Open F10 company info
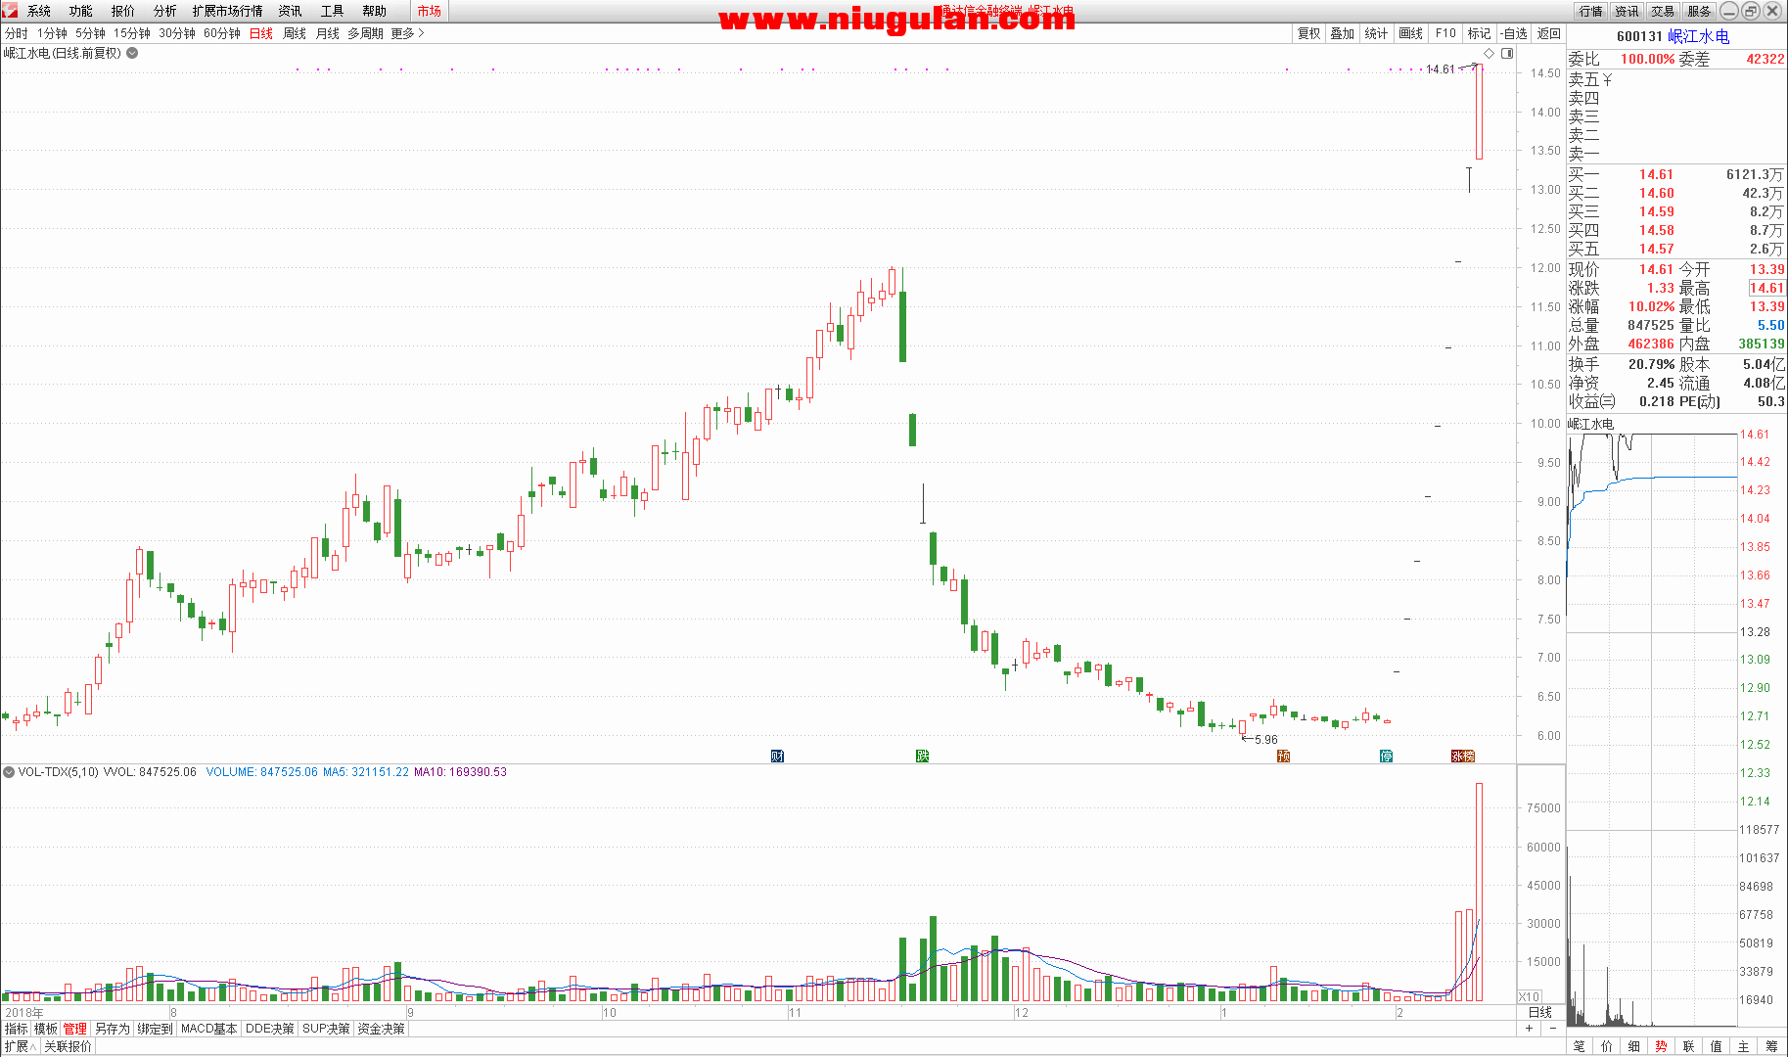Viewport: 1788px width, 1057px height. click(1445, 33)
